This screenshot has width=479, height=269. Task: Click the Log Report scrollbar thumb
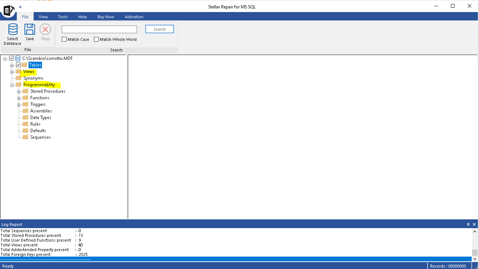[x=475, y=253]
